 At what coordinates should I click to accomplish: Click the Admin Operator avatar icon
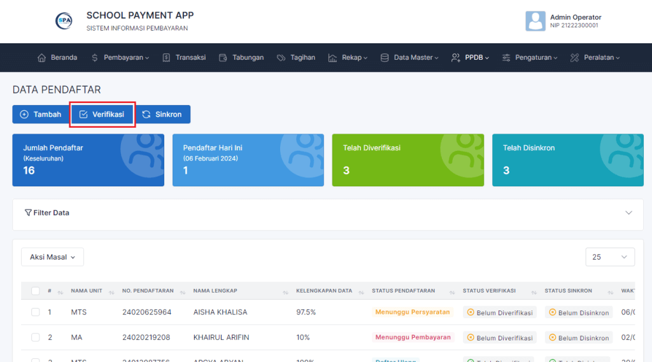pyautogui.click(x=535, y=21)
